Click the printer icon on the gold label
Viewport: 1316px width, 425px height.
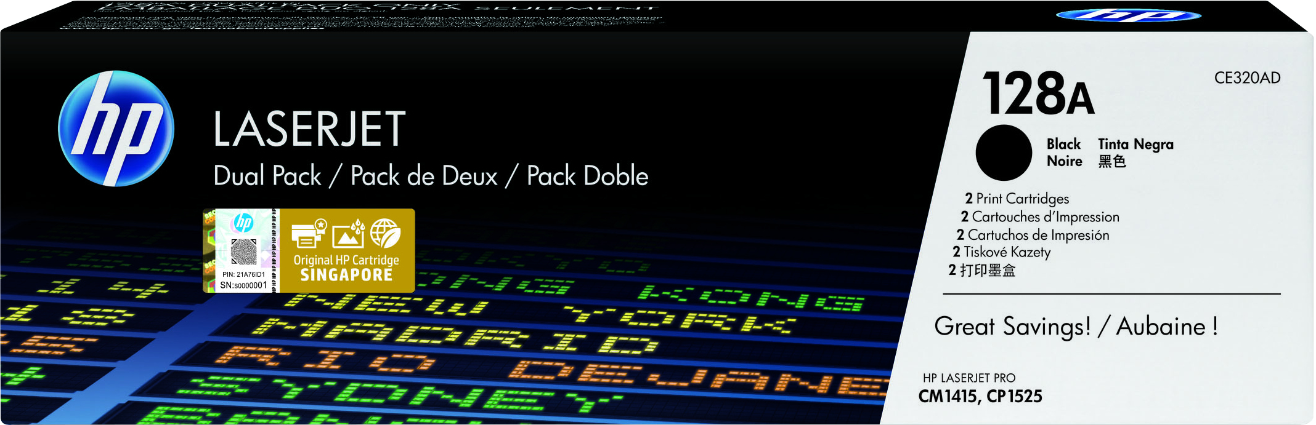point(307,234)
